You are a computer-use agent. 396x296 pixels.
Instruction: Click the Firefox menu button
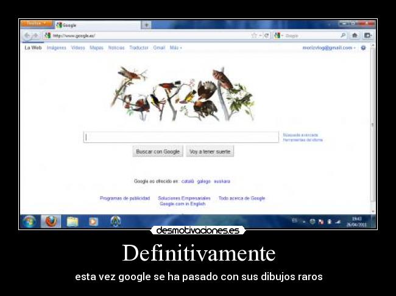(x=37, y=24)
